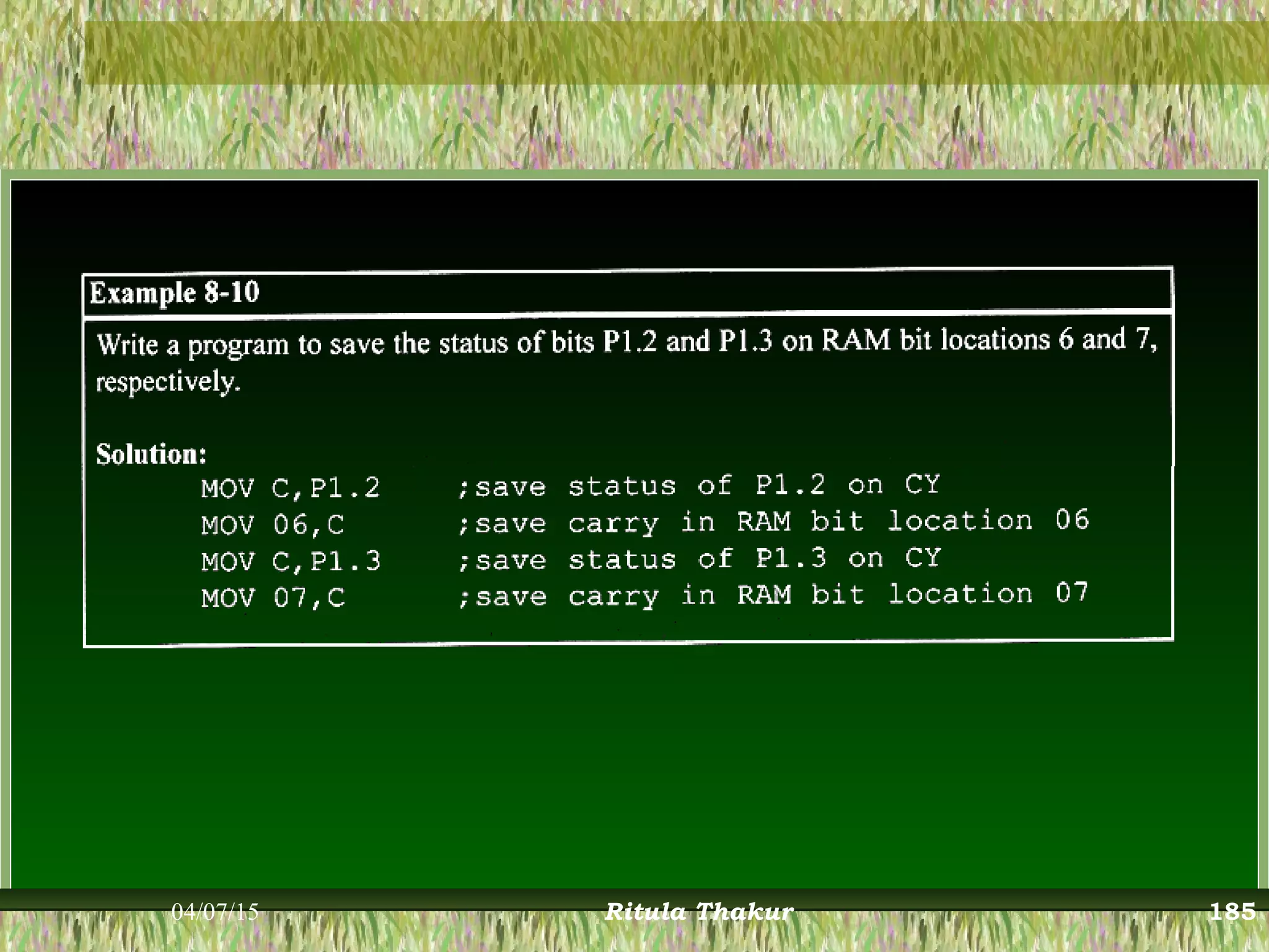1269x952 pixels.
Task: Click the MOV C,P1.3 instruction
Action: click(290, 562)
